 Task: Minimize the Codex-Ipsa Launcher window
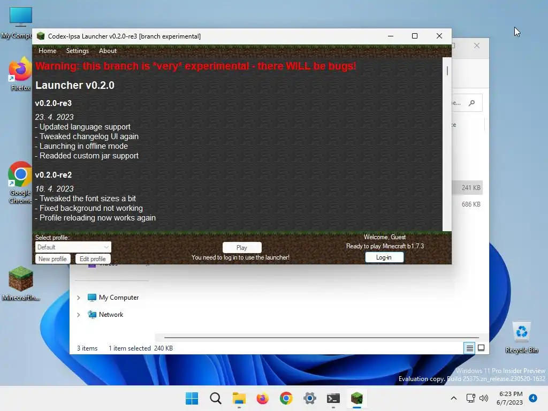(x=391, y=36)
